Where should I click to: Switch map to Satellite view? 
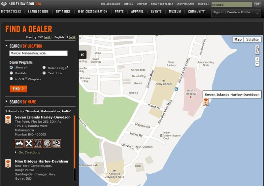(252, 39)
